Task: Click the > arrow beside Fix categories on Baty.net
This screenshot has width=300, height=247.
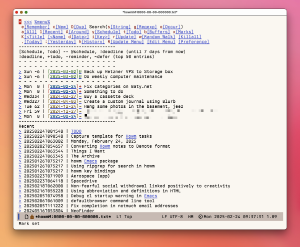Action: tap(20, 87)
